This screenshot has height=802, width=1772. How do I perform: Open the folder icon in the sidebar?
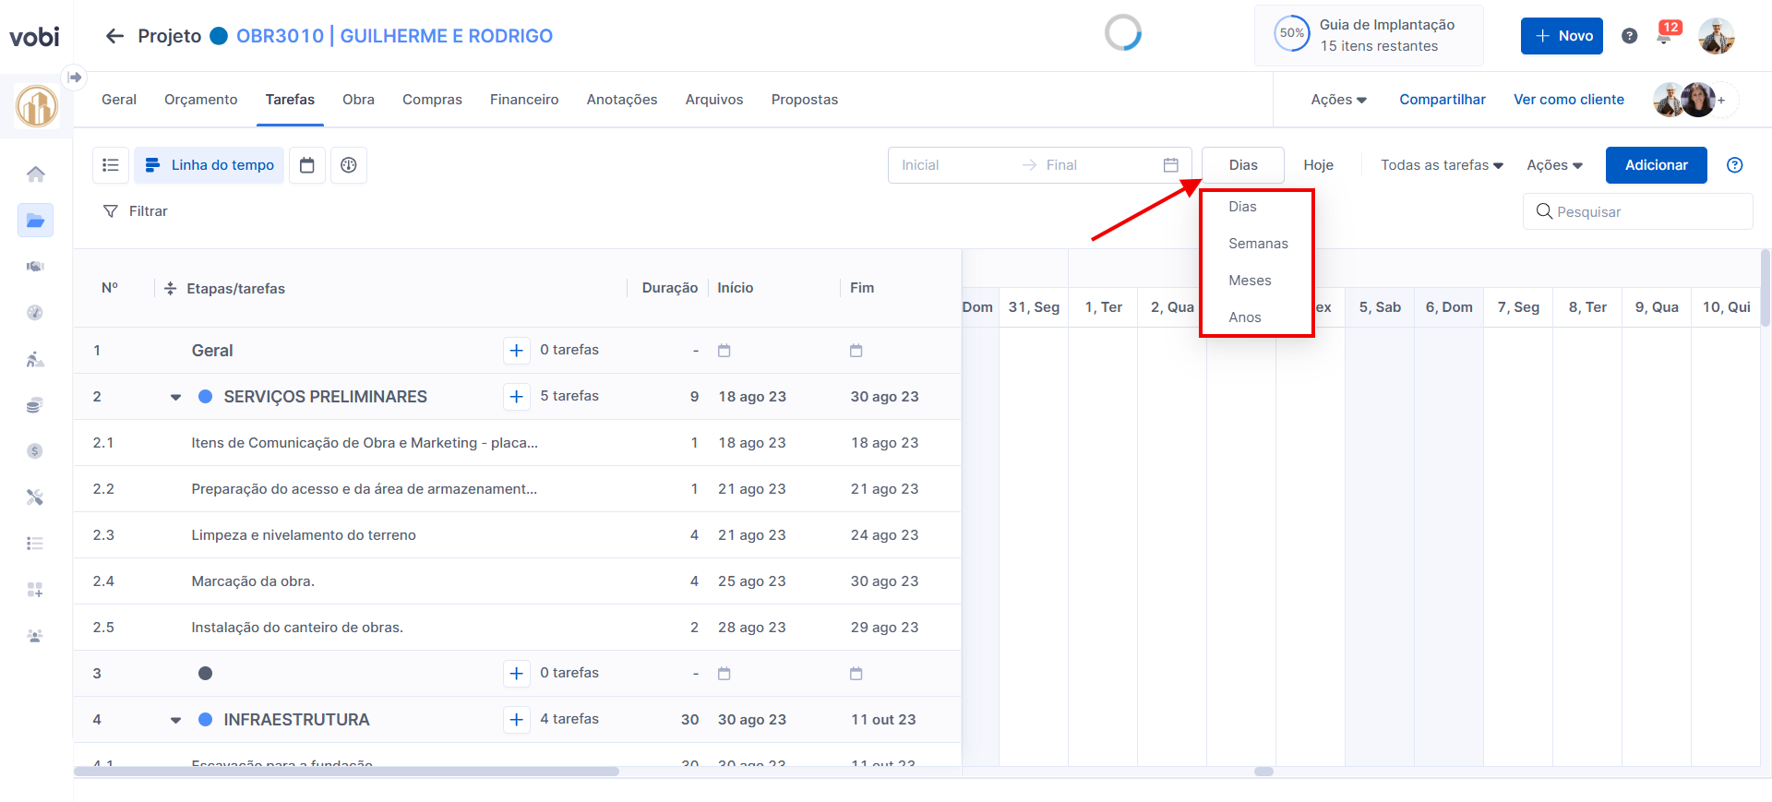pyautogui.click(x=35, y=221)
